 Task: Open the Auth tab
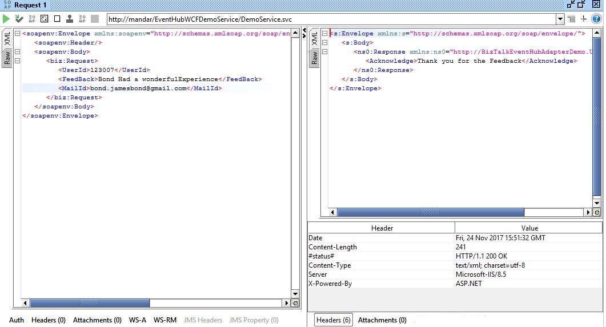(x=16, y=320)
